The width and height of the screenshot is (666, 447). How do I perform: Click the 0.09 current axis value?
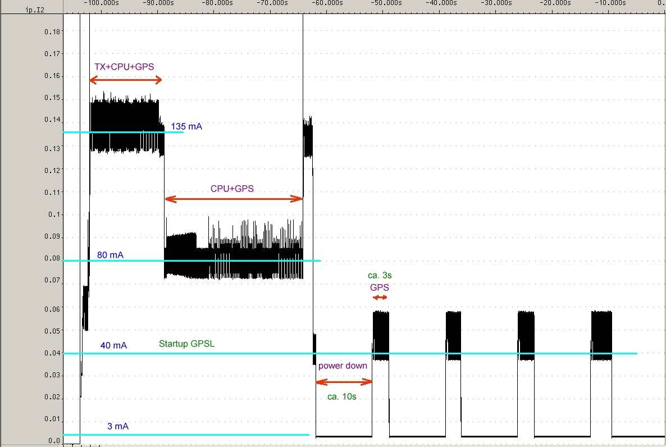[53, 236]
